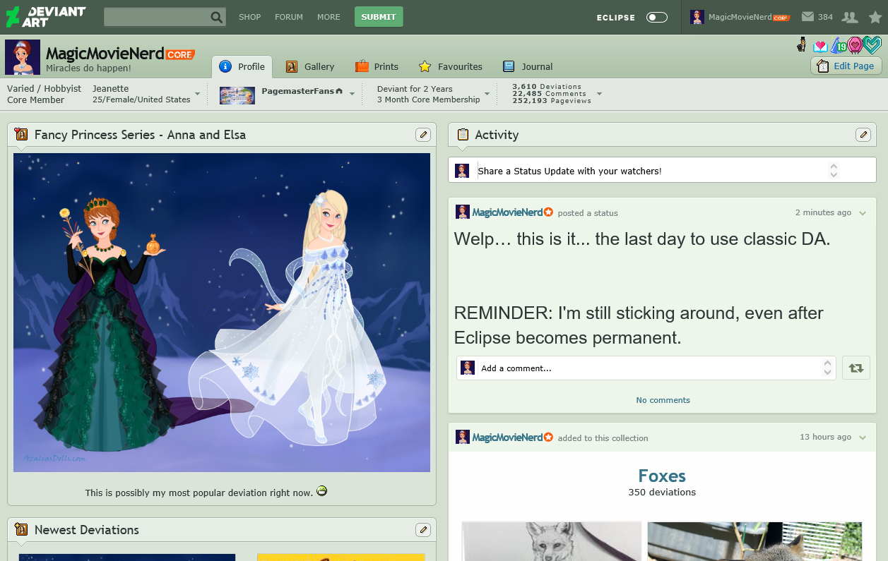Open SHOP in the top navigation
This screenshot has height=561, width=888.
[249, 17]
